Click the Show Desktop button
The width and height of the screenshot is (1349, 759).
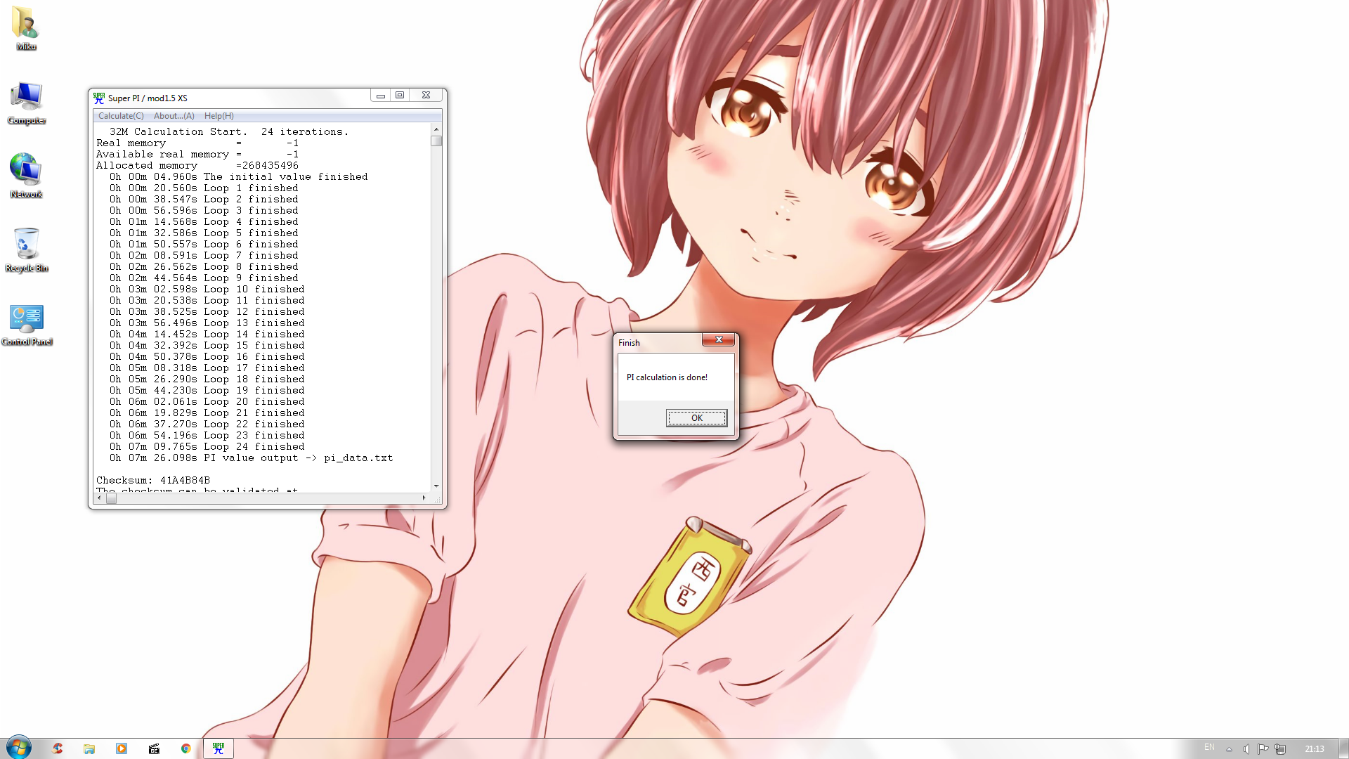click(x=1343, y=748)
